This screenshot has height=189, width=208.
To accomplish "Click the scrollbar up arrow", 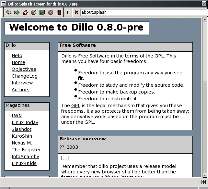I will tap(205, 20).
